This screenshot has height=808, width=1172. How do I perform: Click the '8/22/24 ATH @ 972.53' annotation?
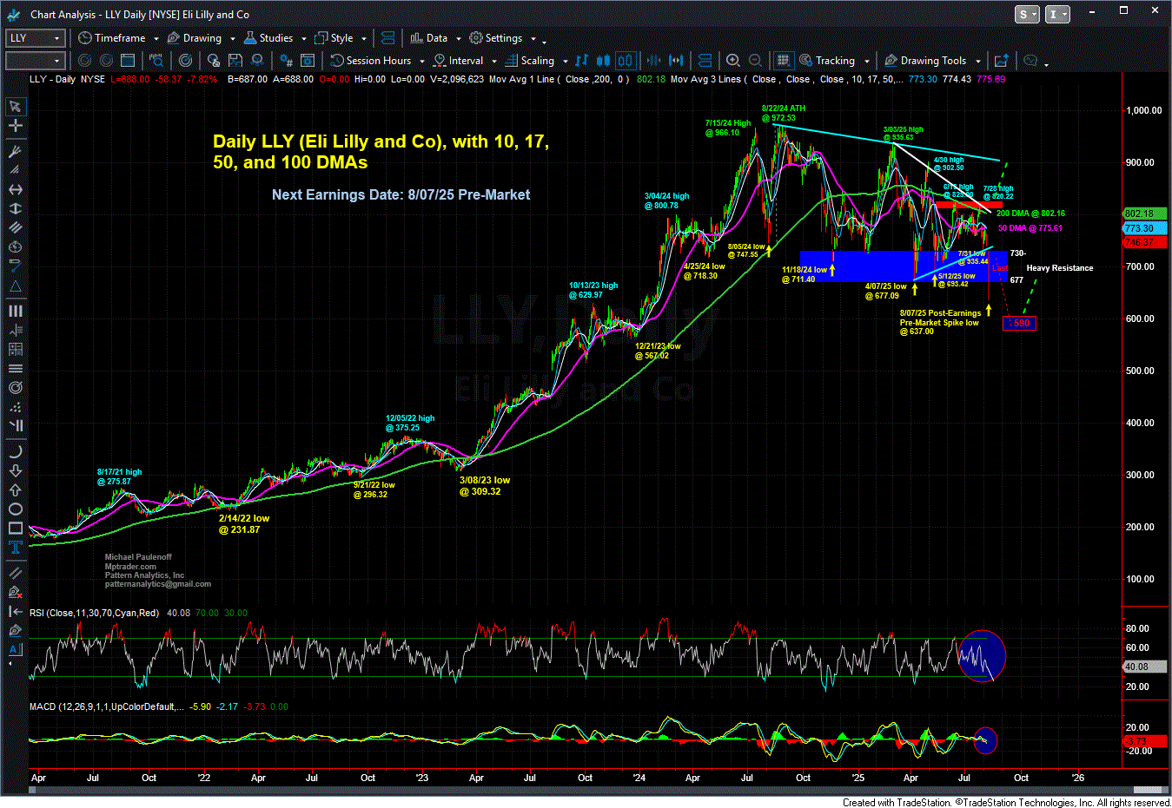pyautogui.click(x=783, y=114)
